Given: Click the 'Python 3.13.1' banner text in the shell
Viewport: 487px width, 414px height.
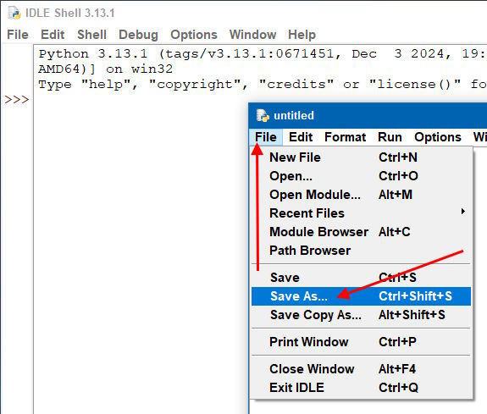Looking at the screenshot, I should pyautogui.click(x=93, y=53).
